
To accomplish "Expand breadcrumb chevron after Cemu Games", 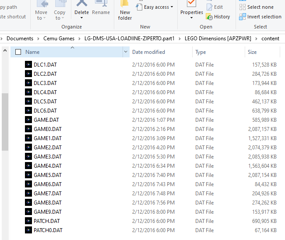I will pos(79,39).
